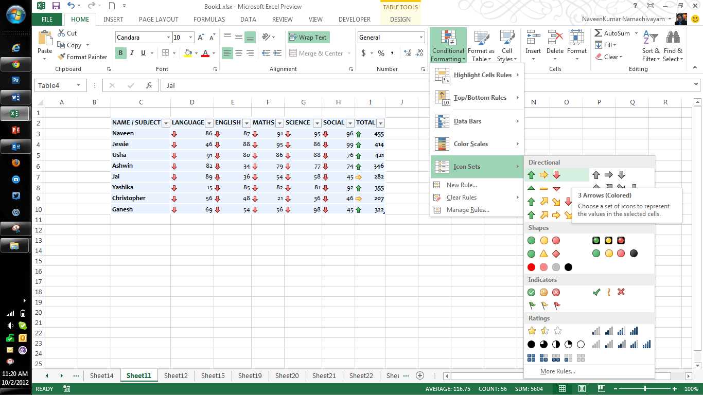Select the 3 Flags indicator set
This screenshot has width=703, height=395.
[544, 306]
